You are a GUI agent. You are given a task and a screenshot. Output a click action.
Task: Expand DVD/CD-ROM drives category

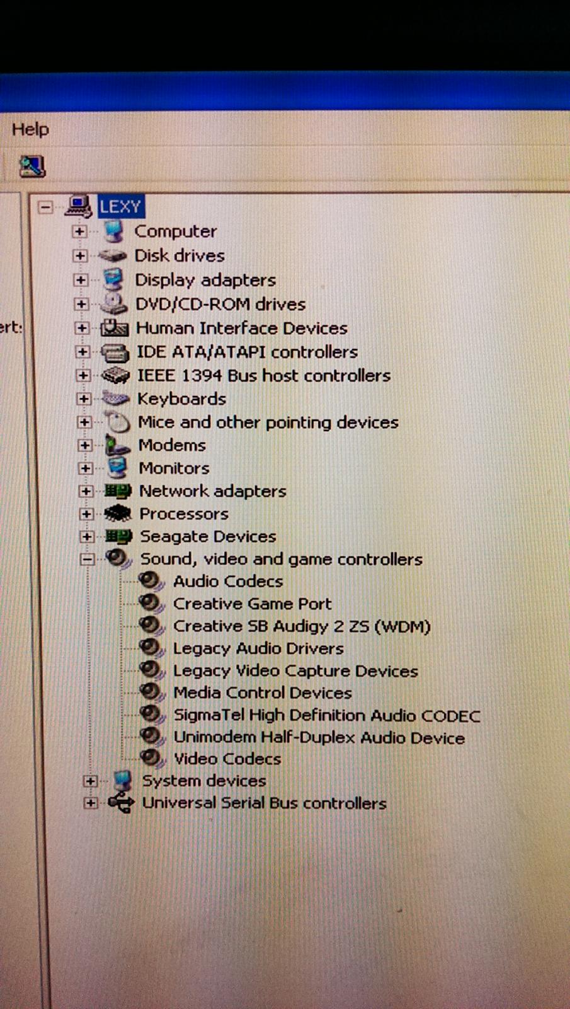81,304
